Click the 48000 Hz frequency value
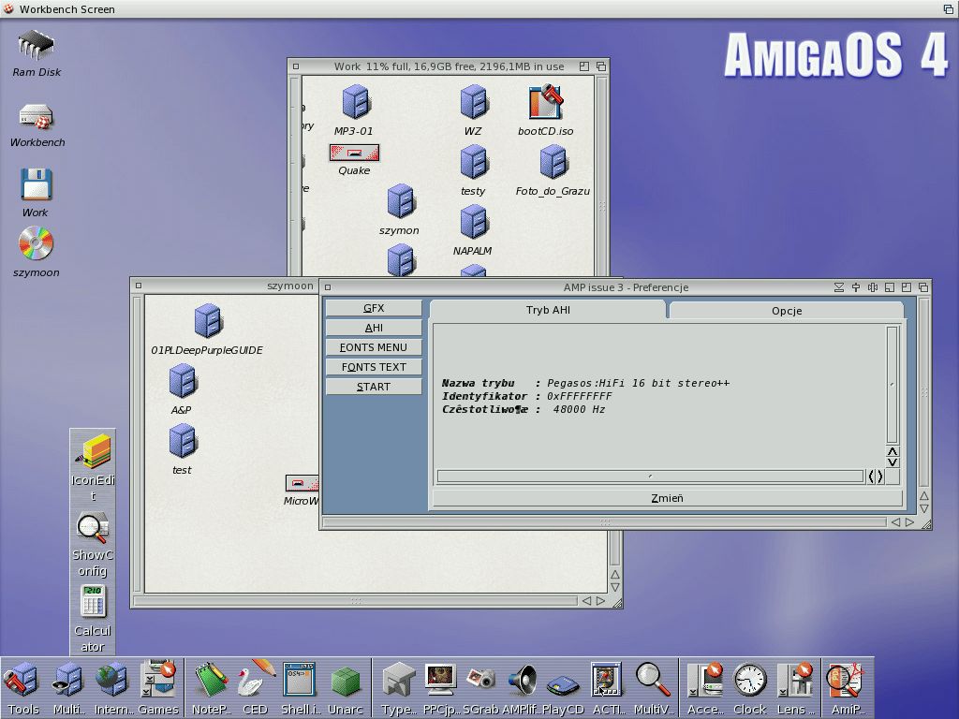 (579, 410)
